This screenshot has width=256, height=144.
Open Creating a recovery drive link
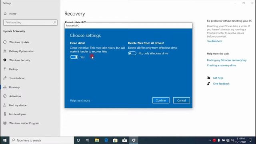click(221, 65)
